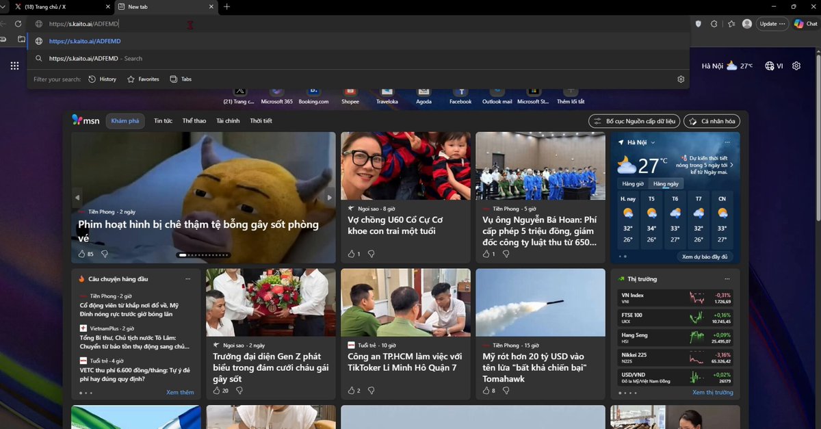Image resolution: width=821 pixels, height=429 pixels.
Task: Switch to the Tin tức tab
Action: coord(163,121)
